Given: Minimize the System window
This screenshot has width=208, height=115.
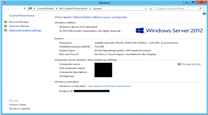Looking at the screenshot, I should [187, 2].
